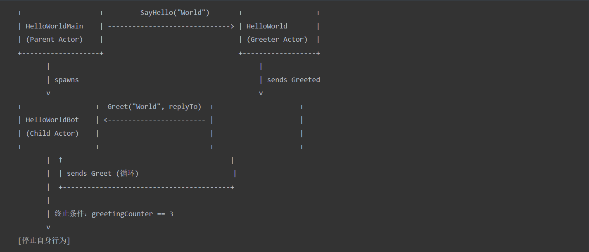This screenshot has width=589, height=252.
Task: Click the "sends Greeted" text
Action: [x=293, y=80]
